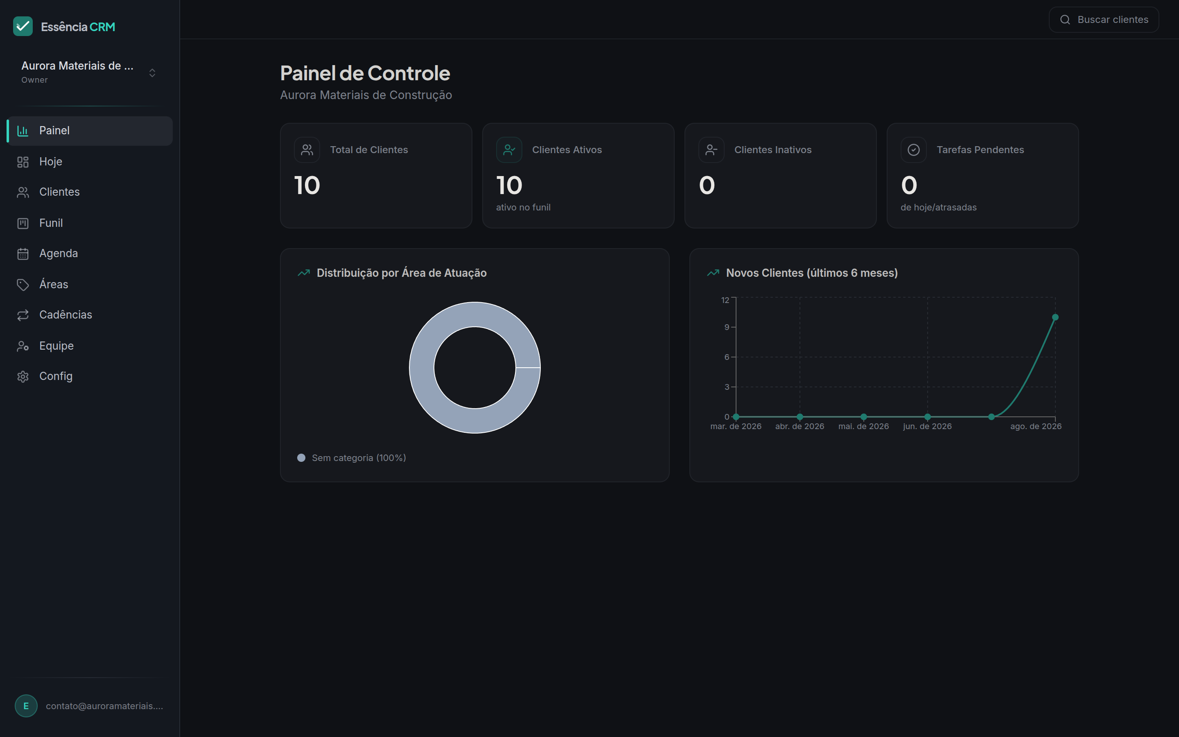1179x737 pixels.
Task: Click the Clientes Ativos user-check icon
Action: coord(509,149)
